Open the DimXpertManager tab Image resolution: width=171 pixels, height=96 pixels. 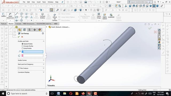(34, 30)
